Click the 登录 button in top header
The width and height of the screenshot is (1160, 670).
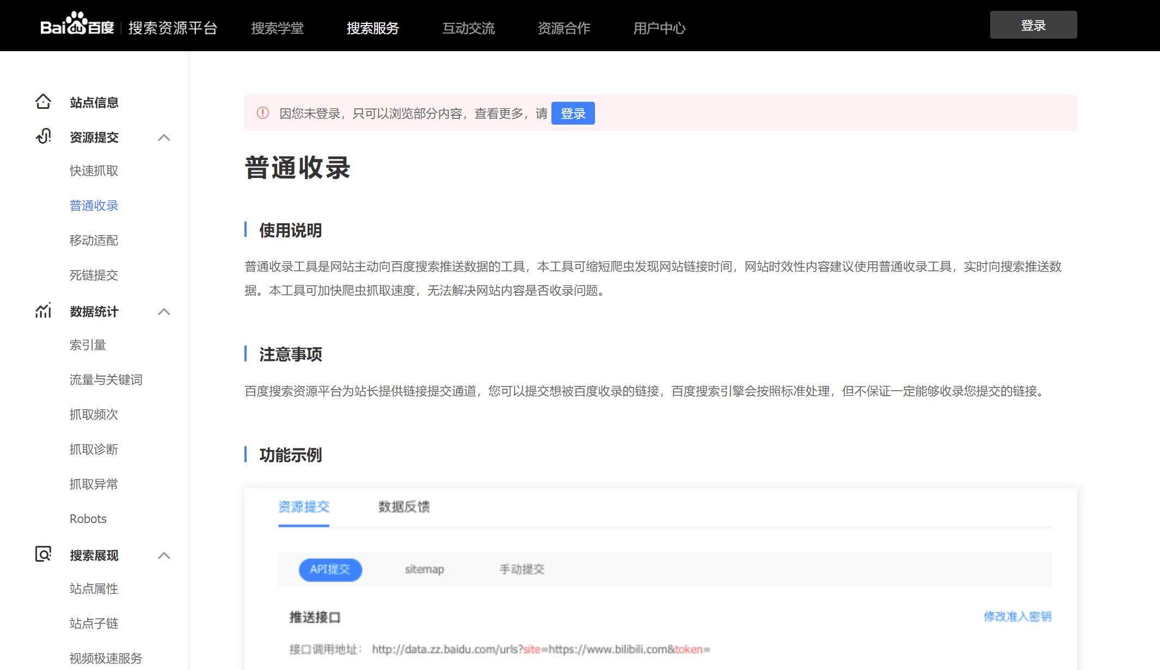tap(1033, 25)
